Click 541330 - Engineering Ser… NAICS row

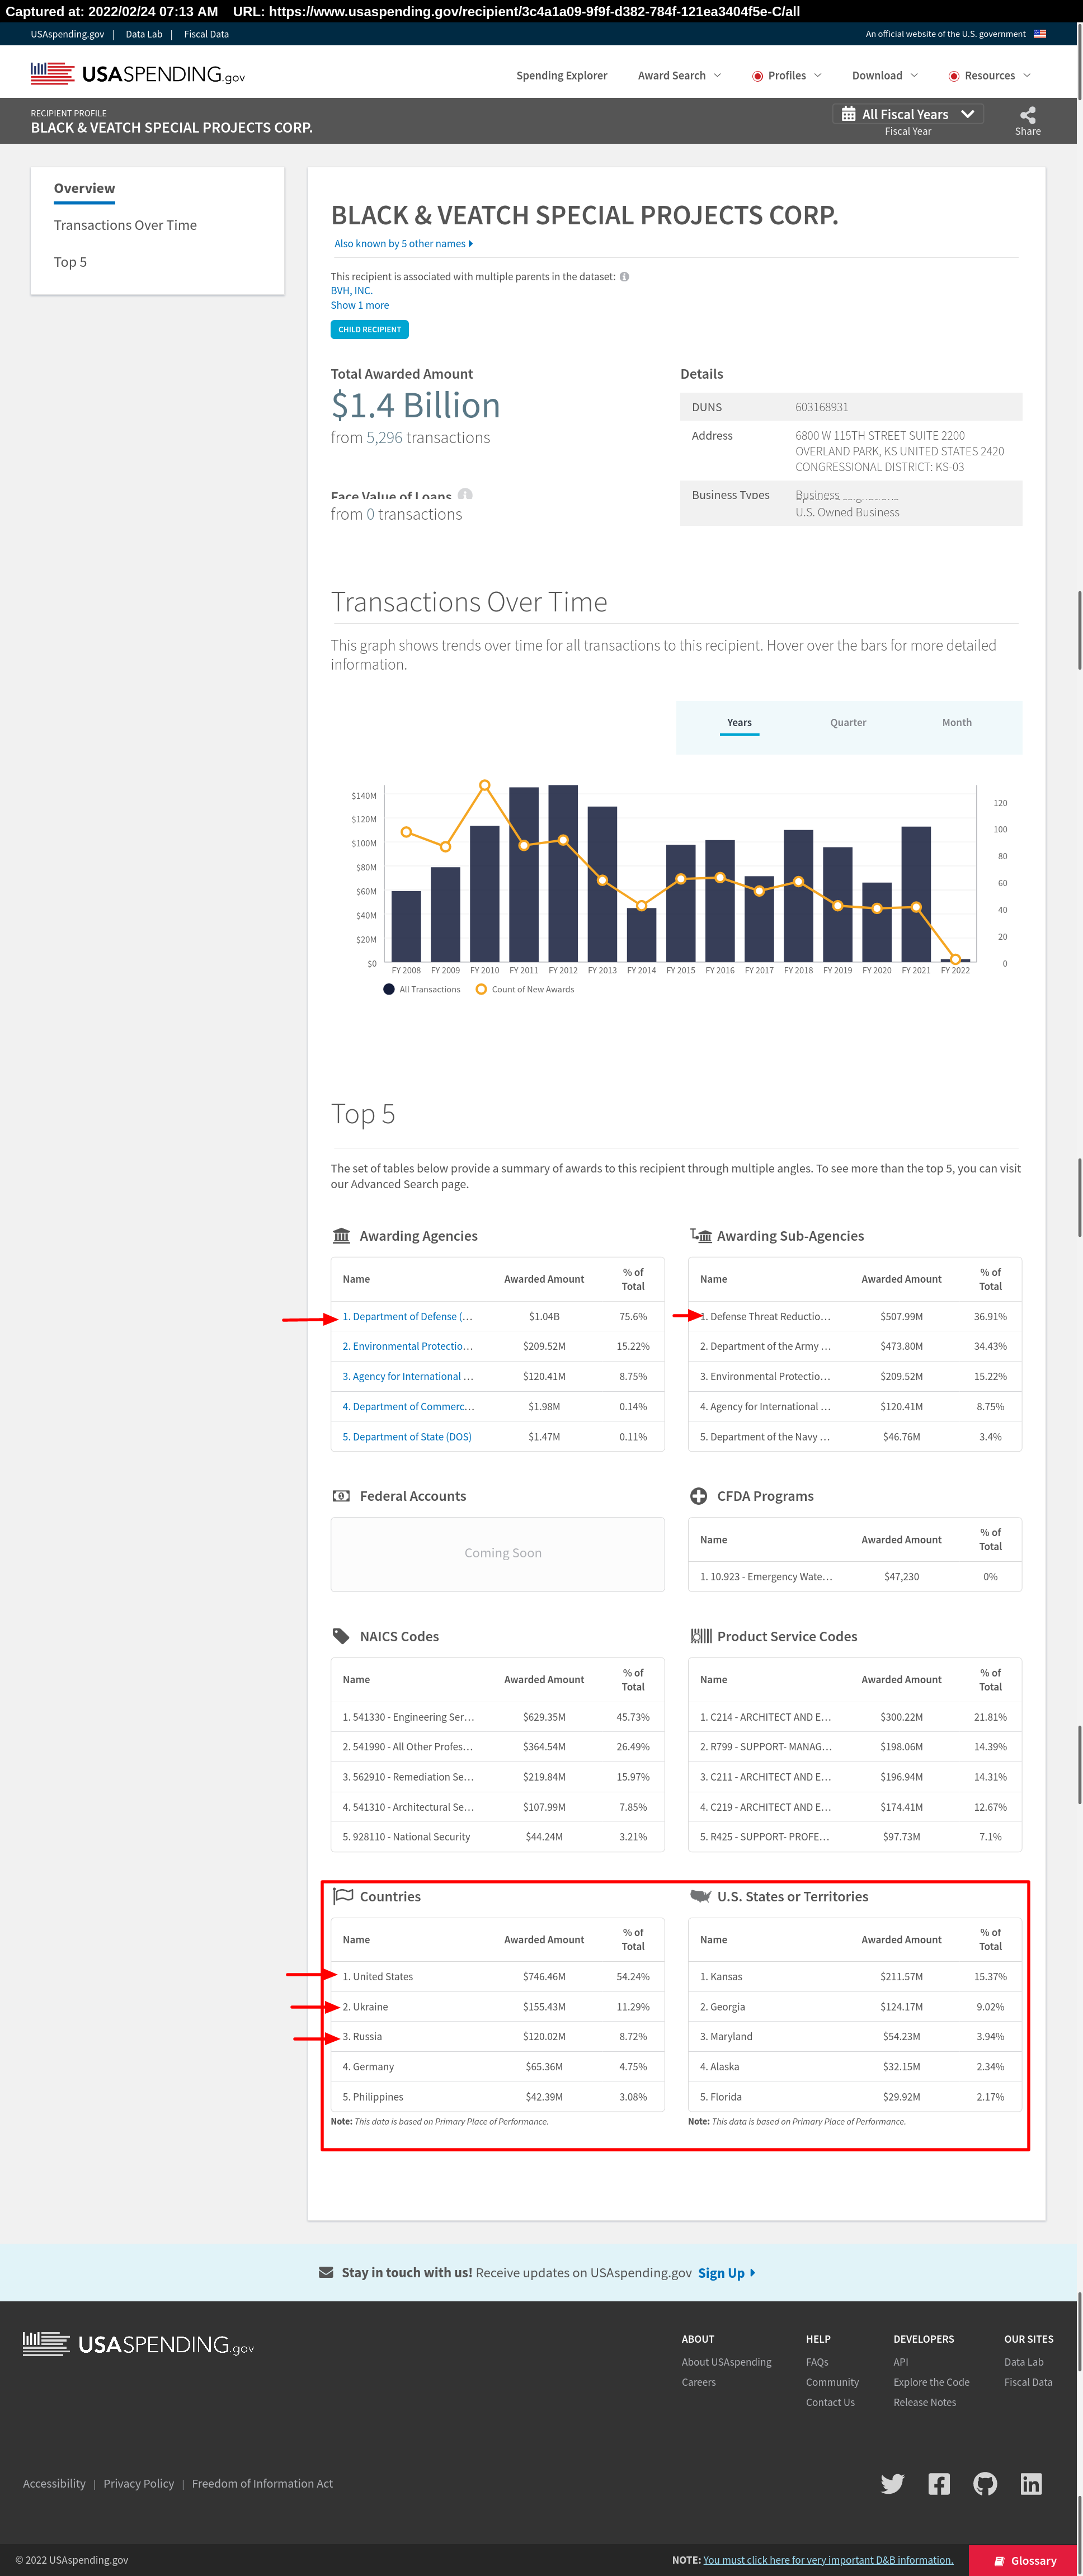point(497,1716)
